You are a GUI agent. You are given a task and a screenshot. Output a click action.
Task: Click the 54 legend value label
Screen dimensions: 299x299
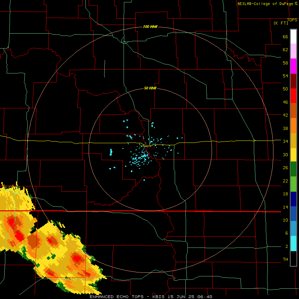(285, 76)
